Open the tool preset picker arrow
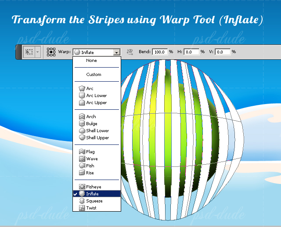 [x=37, y=52]
